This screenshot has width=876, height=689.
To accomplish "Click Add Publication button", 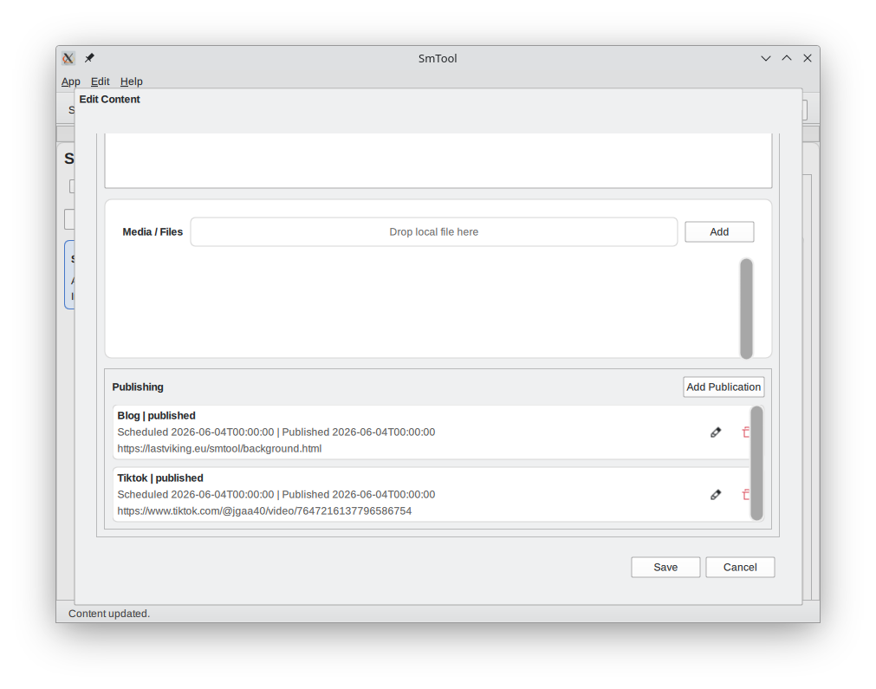I will (x=724, y=387).
